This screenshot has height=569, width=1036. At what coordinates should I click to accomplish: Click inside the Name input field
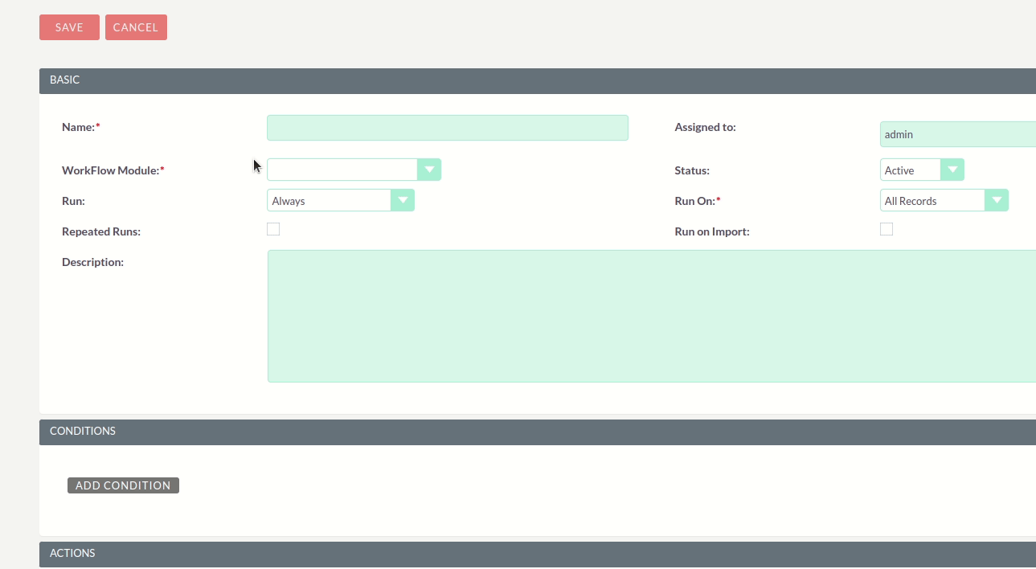pyautogui.click(x=447, y=127)
